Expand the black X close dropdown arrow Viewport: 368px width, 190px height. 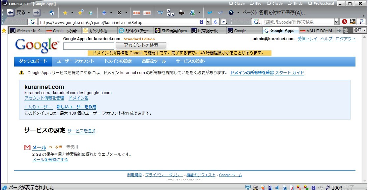126,13
